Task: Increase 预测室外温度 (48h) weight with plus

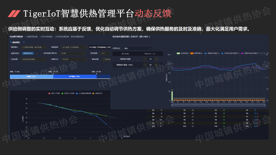Action: [x=156, y=65]
